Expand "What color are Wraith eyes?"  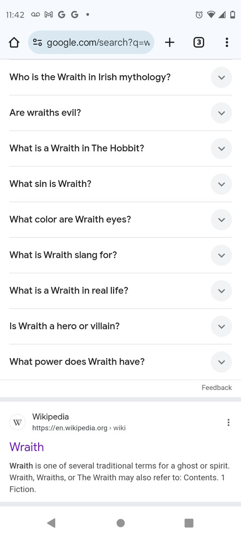pos(120,220)
